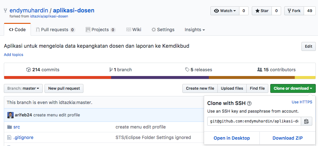Click the fork count 49
Viewport: 318px width, 146px height.
point(310,11)
